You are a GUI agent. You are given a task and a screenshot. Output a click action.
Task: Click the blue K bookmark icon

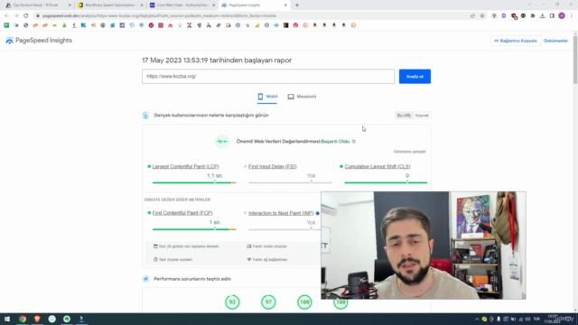83,25
